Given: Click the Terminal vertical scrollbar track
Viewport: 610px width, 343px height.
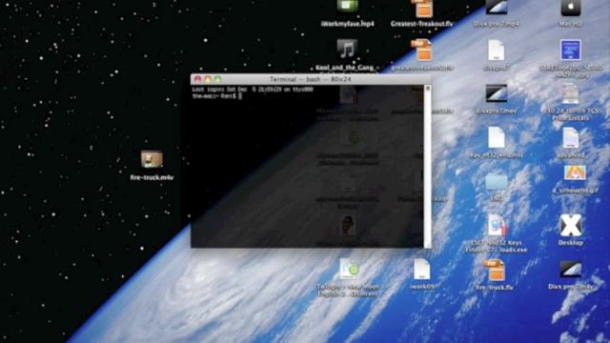Looking at the screenshot, I should point(428,167).
